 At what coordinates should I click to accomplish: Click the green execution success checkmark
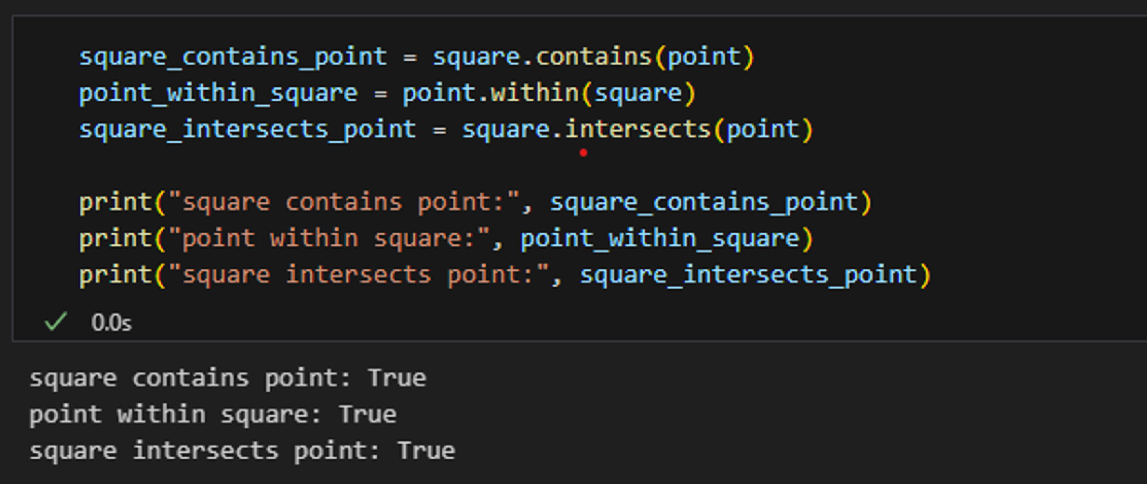(56, 321)
